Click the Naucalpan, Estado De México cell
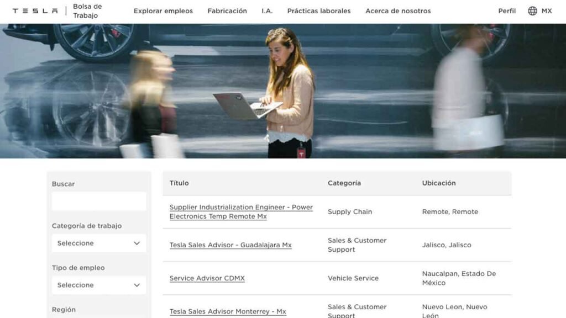Viewport: 566px width, 318px height. click(x=459, y=278)
